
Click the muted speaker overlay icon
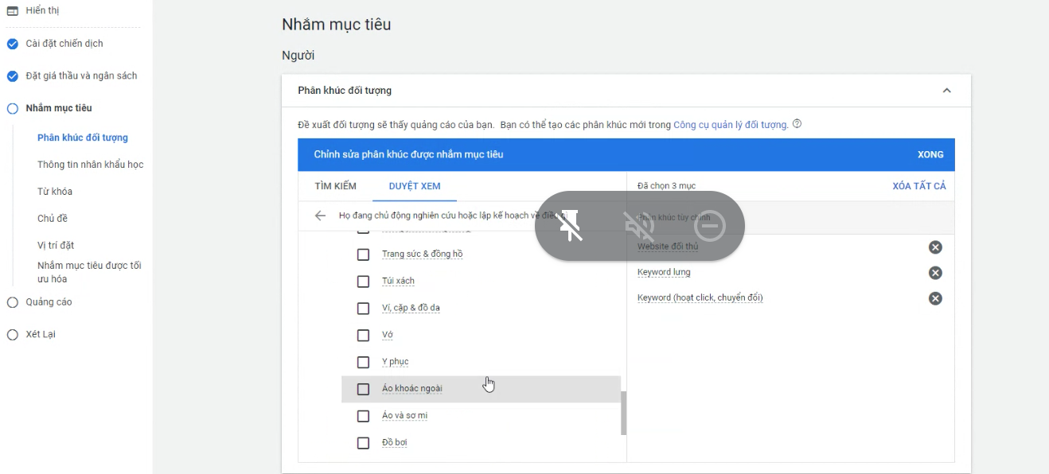click(639, 226)
